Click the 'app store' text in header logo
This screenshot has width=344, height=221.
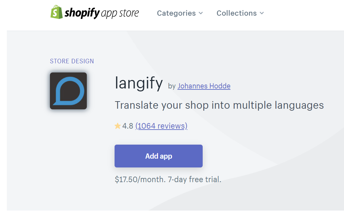coord(120,13)
